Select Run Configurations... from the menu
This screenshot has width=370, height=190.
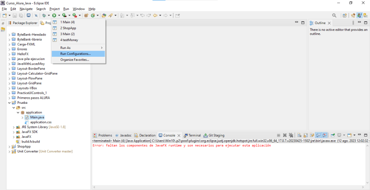(78, 53)
